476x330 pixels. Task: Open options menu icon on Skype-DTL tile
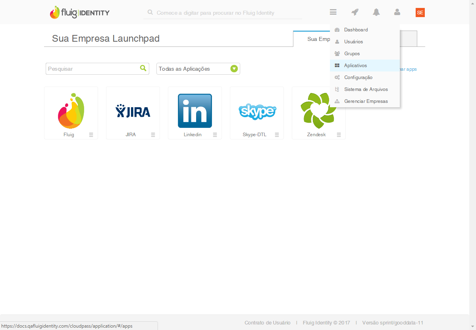[x=277, y=135]
